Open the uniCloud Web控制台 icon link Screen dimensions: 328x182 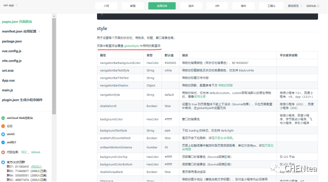(x=3, y=118)
